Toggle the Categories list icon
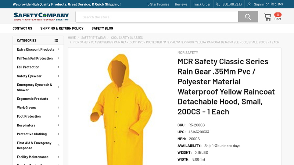294x165 pixels. pyautogui.click(x=56, y=40)
